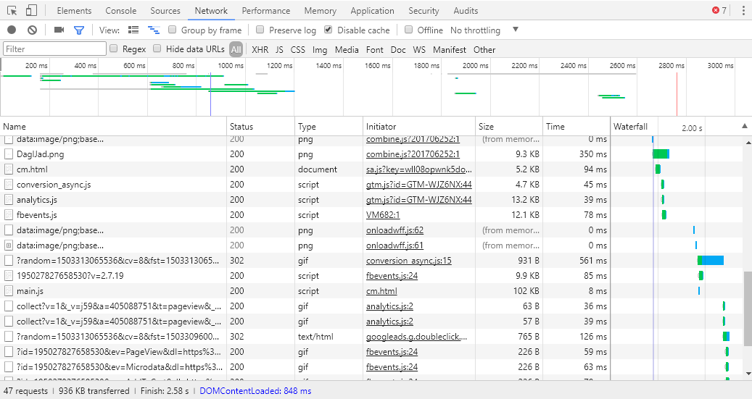Sort by the Waterfall column arrow
The width and height of the screenshot is (752, 399).
(744, 126)
